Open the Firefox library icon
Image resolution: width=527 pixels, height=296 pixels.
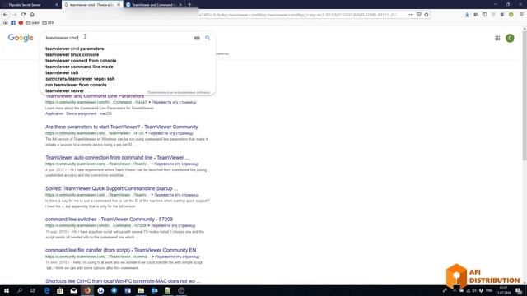pos(476,15)
